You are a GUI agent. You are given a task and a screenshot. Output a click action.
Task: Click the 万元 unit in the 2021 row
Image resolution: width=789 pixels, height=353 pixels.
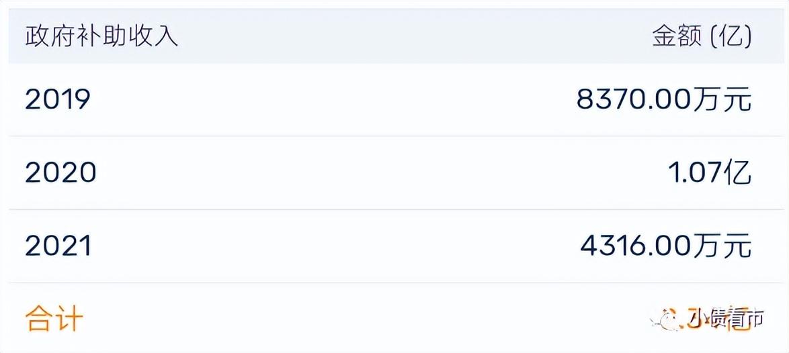coord(721,246)
